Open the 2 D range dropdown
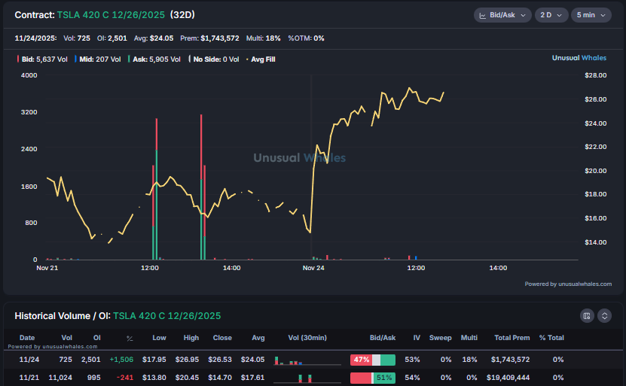The width and height of the screenshot is (626, 386). [551, 15]
